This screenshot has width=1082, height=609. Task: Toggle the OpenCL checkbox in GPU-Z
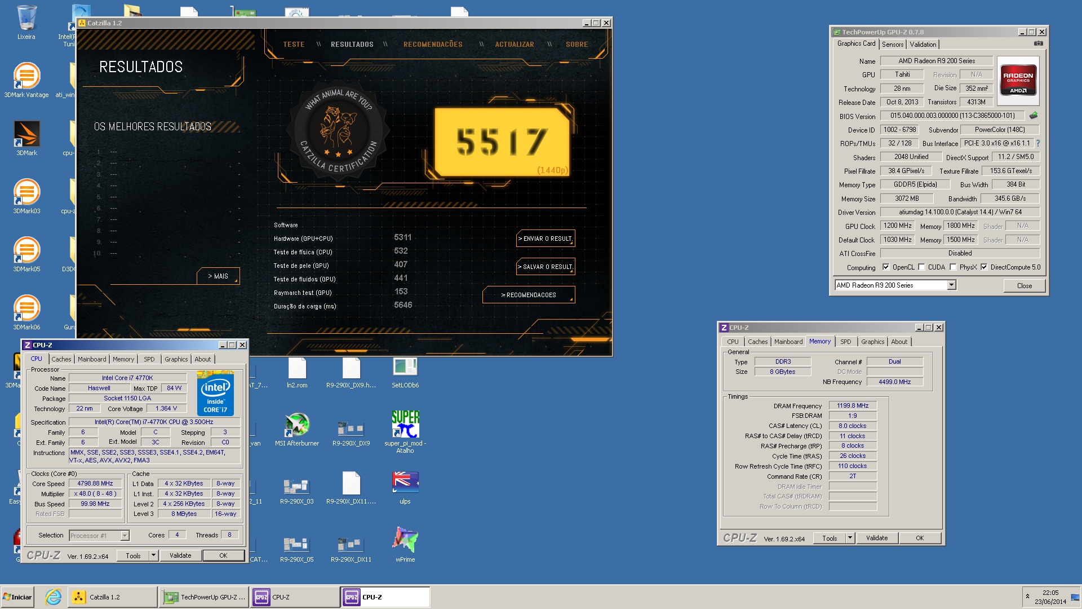point(886,267)
